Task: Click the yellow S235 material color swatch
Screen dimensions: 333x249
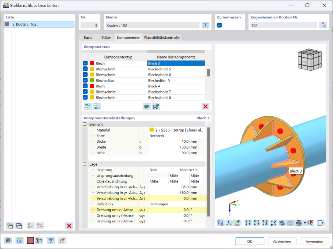Action: tap(152, 130)
